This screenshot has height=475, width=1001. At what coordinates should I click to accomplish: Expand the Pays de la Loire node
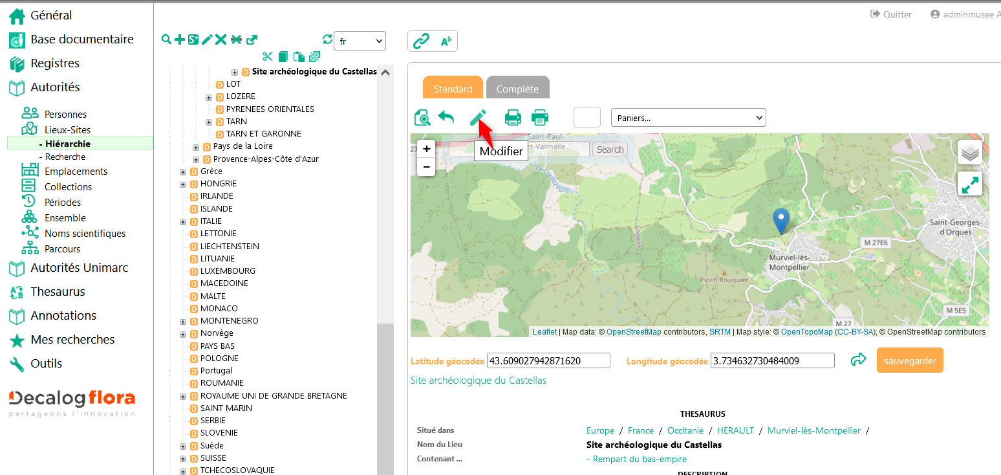pos(196,147)
